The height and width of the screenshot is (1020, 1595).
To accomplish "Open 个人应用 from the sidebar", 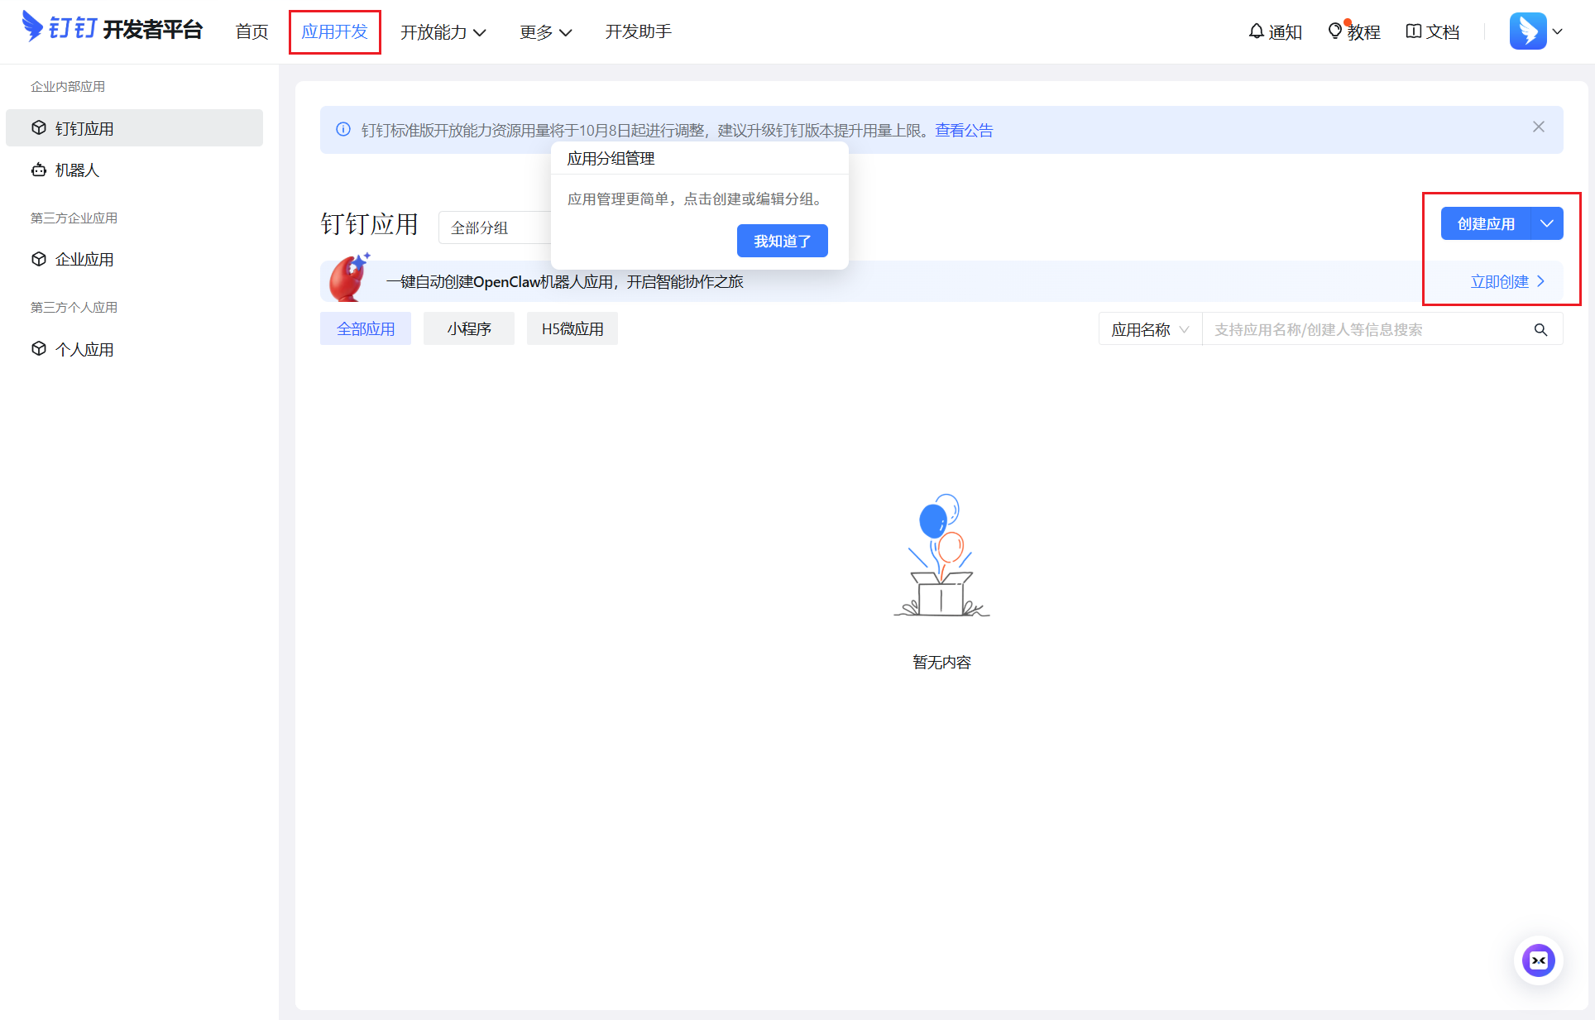I will [x=84, y=348].
